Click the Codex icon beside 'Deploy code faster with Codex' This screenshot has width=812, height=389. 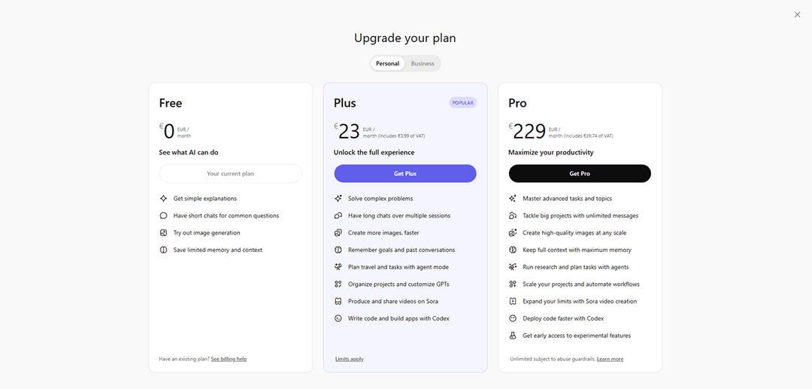tap(513, 318)
